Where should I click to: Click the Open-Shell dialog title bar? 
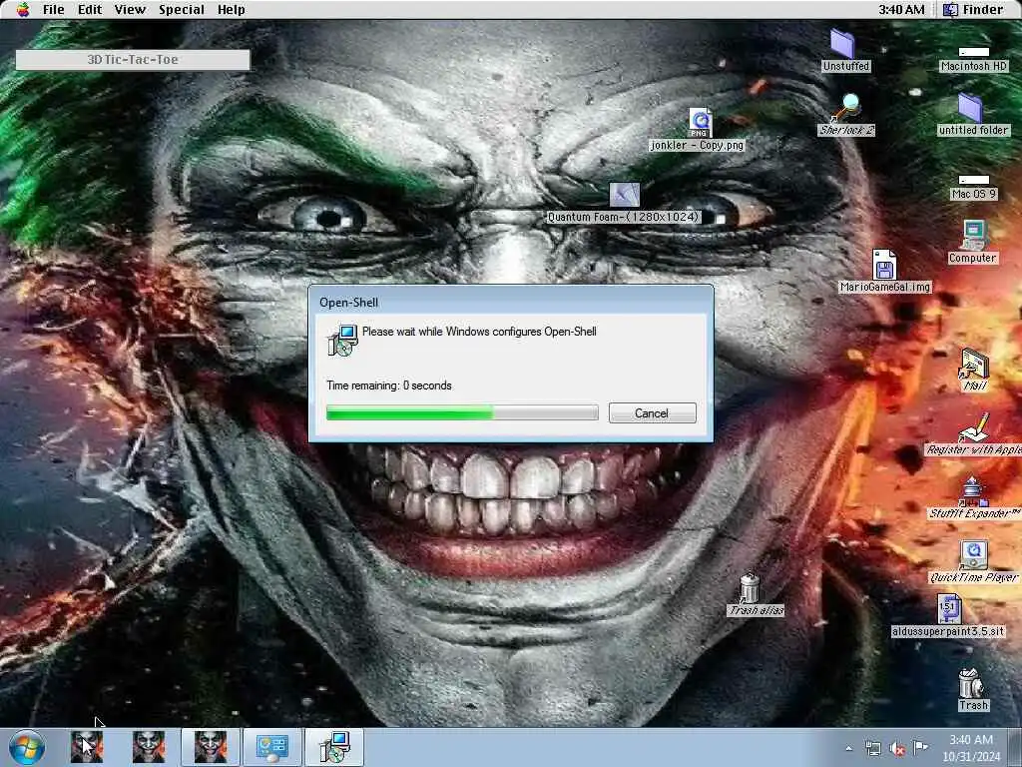(510, 302)
